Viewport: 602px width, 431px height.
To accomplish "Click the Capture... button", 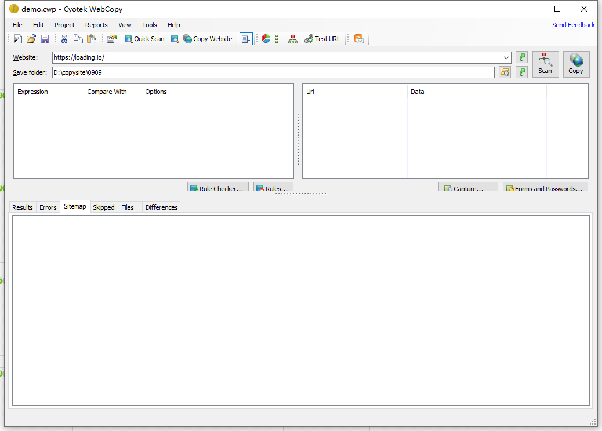I will click(468, 187).
